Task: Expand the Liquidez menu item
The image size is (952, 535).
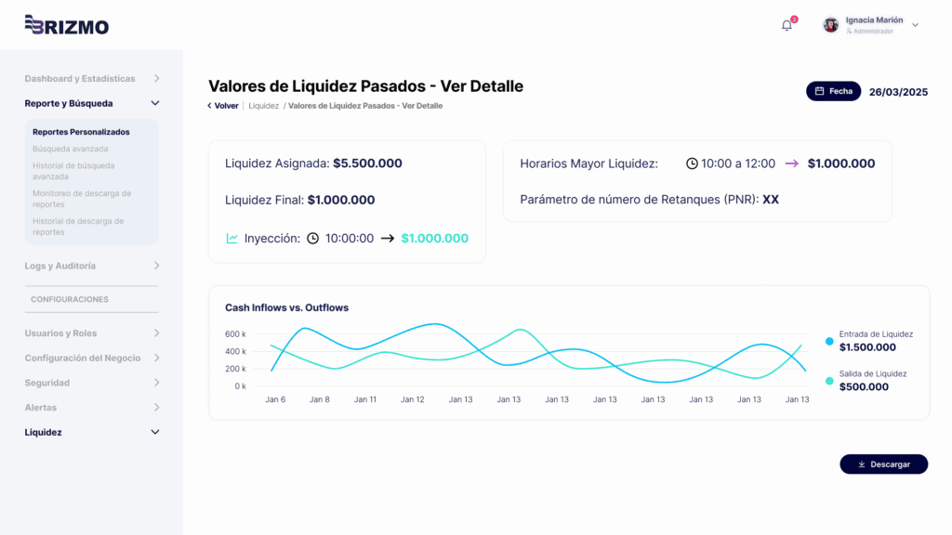Action: (153, 432)
